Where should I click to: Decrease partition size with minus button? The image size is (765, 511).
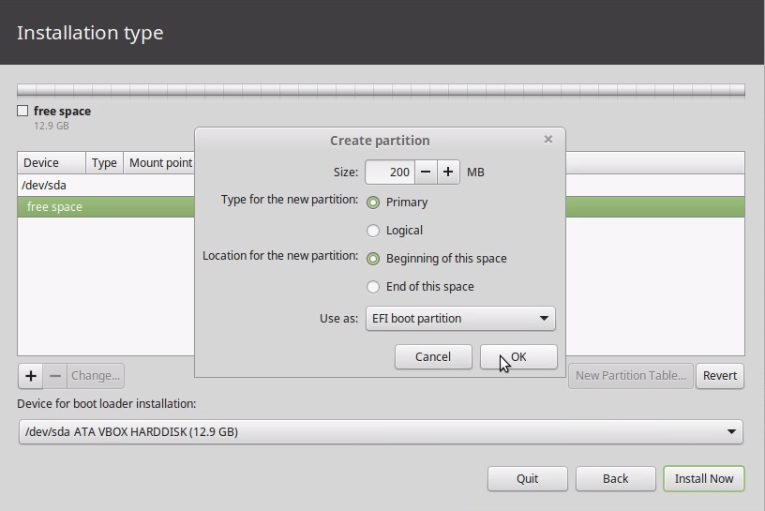[x=426, y=173]
